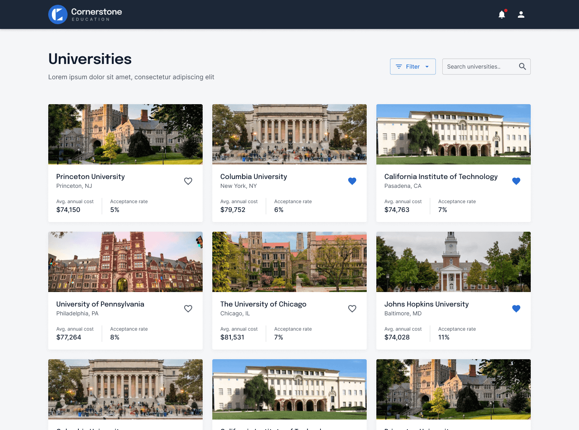Screen dimensions: 579x430
Task: Click the Cornerstone Education logo
Action: 85,14
